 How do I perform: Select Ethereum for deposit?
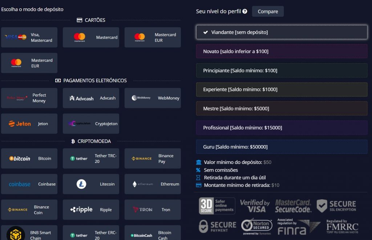point(153,184)
